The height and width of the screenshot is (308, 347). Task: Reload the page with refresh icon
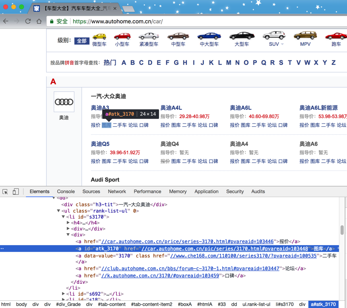[x=28, y=21]
